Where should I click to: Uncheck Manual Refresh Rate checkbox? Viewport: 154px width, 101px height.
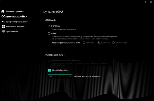click(49, 70)
